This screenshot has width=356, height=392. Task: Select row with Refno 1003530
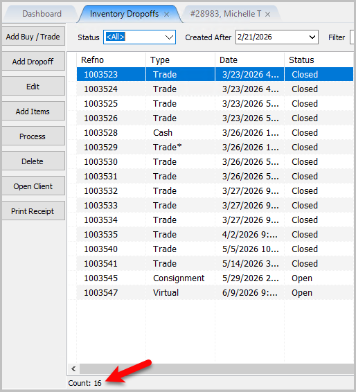coord(215,162)
